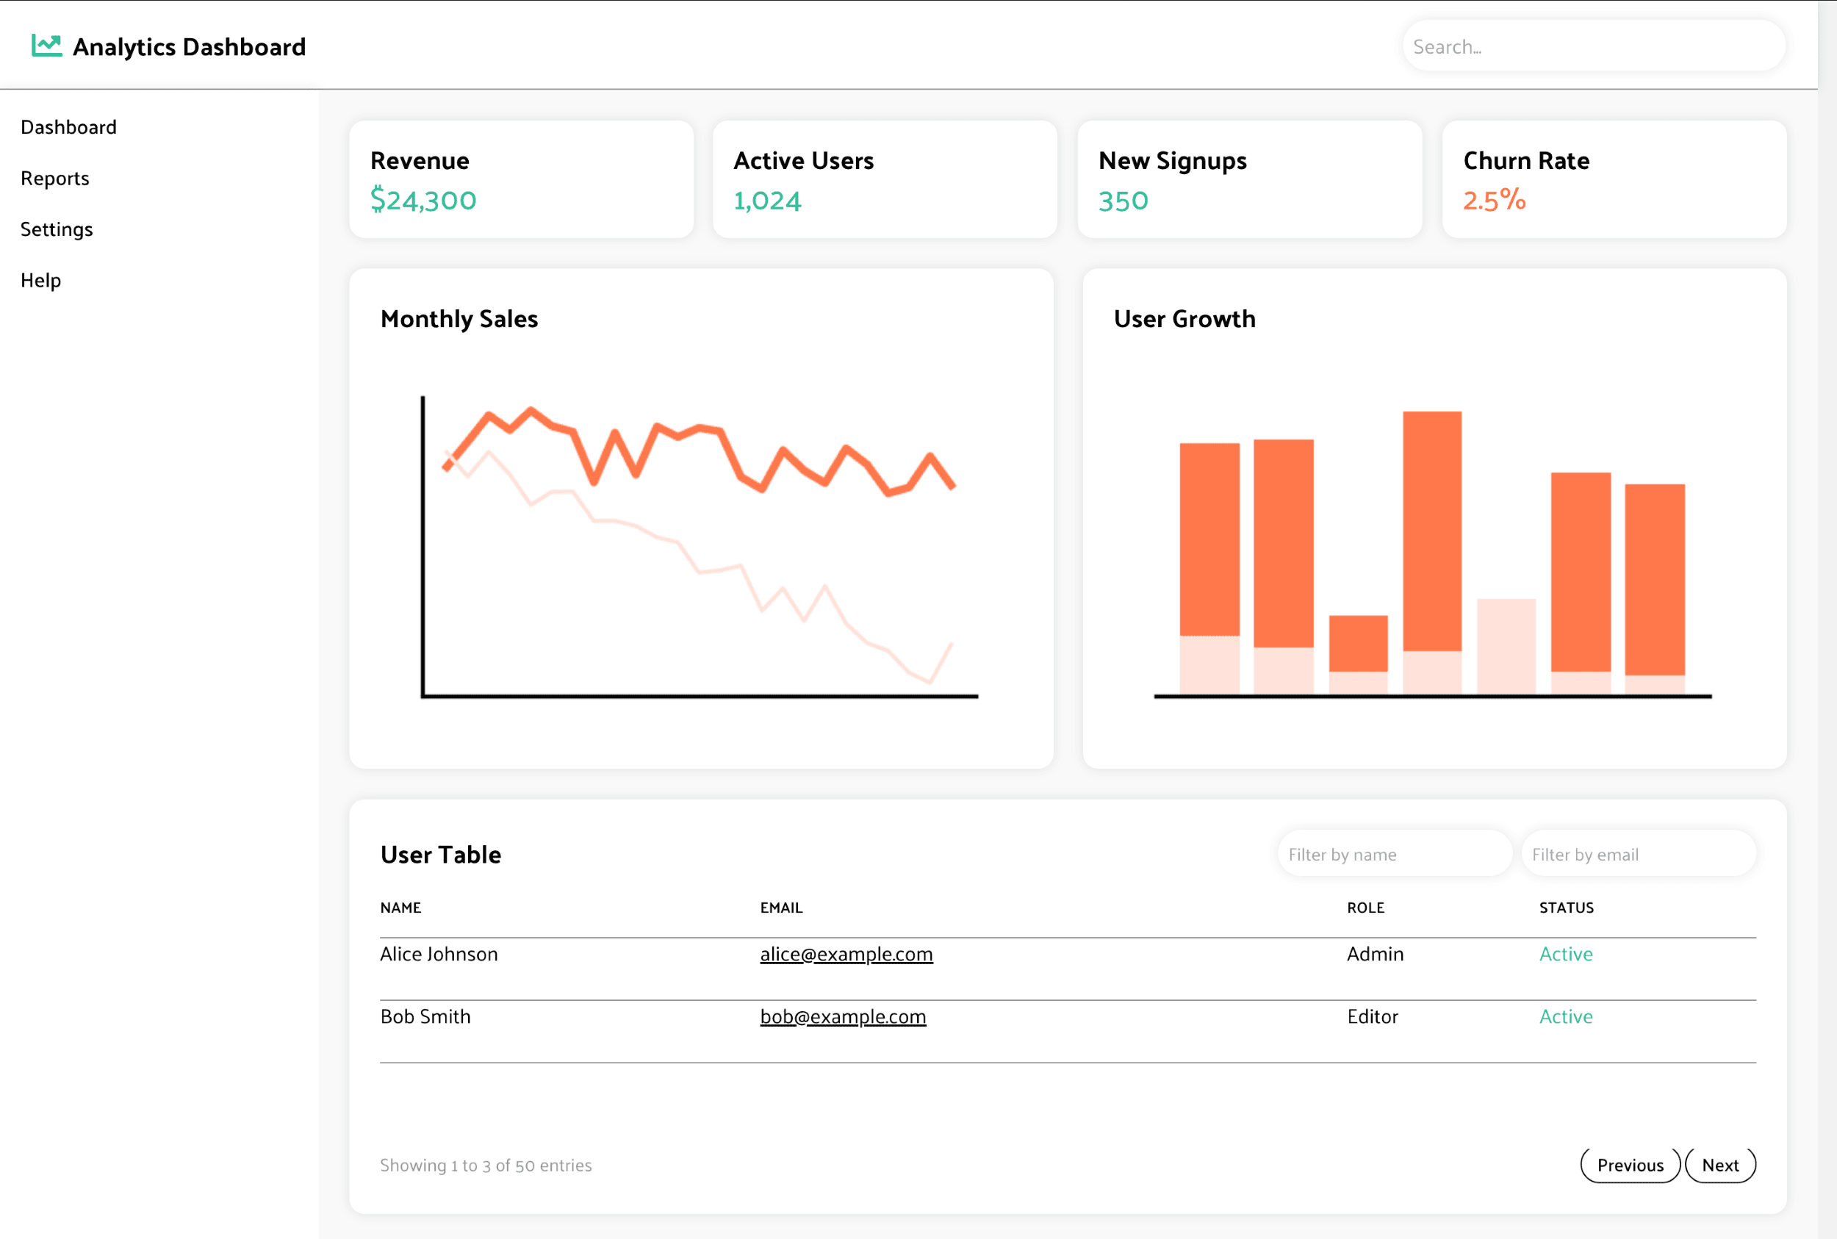This screenshot has width=1837, height=1239.
Task: Click the Revenue stat card
Action: pyautogui.click(x=521, y=179)
